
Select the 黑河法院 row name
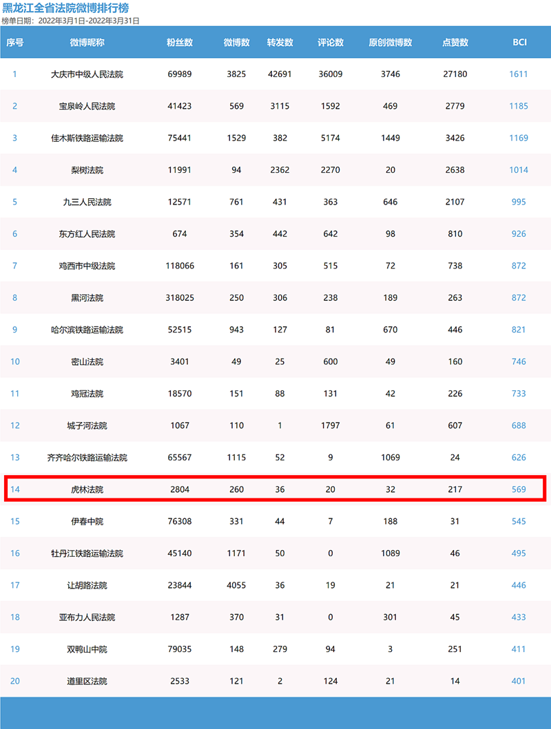click(87, 298)
